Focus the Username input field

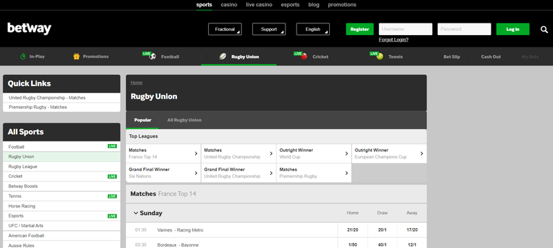coord(406,29)
